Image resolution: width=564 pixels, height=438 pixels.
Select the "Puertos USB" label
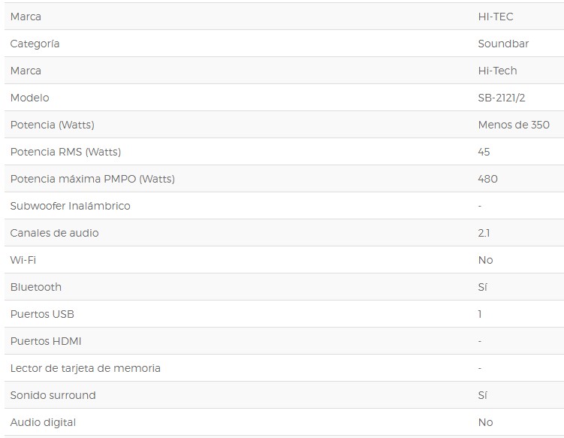[x=42, y=314]
